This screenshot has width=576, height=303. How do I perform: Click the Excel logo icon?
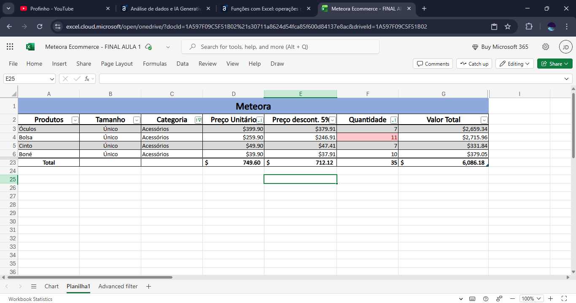pos(30,47)
